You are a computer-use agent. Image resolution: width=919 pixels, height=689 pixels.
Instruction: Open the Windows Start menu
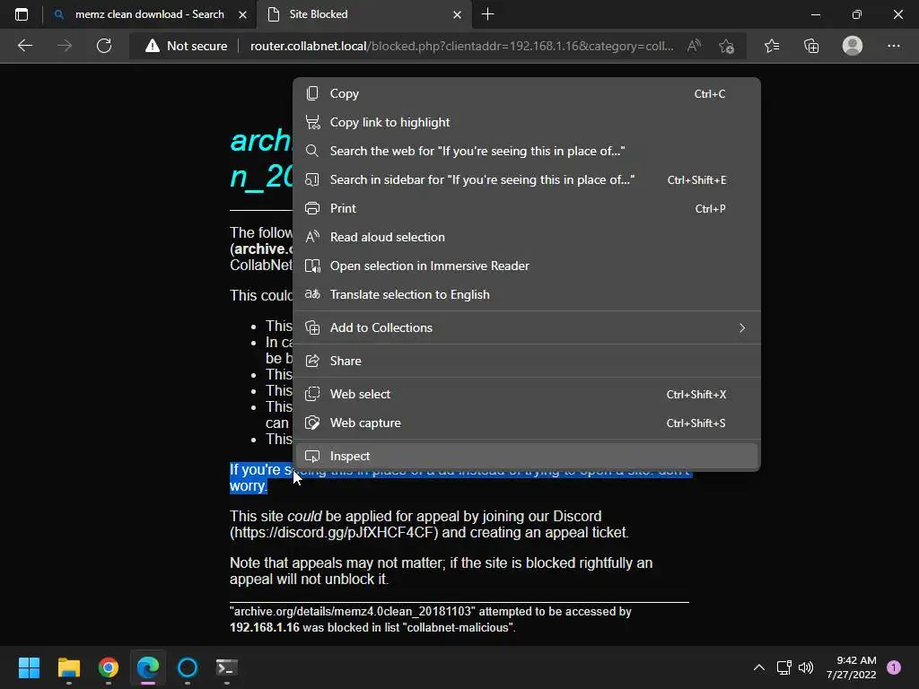[29, 667]
